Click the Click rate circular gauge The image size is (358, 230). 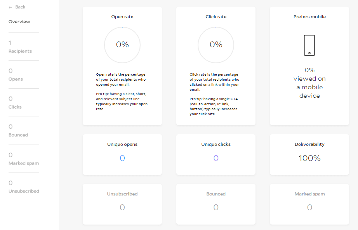tap(216, 45)
